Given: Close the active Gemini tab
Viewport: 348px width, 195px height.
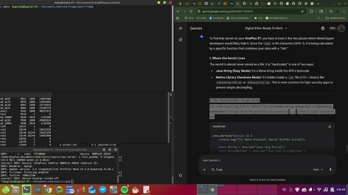Looking at the screenshot, I should [x=238, y=4].
